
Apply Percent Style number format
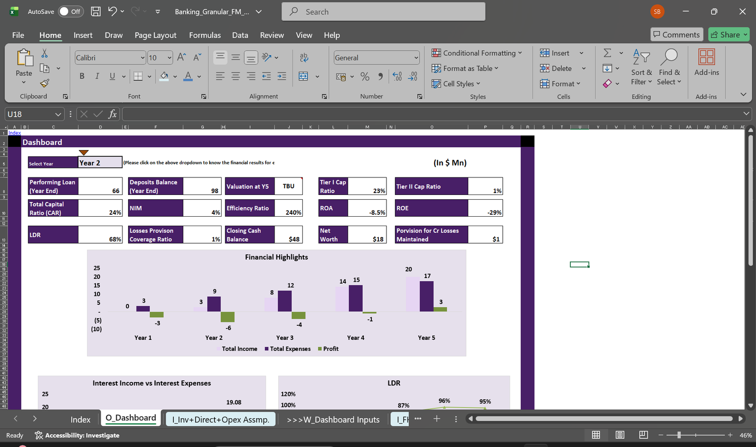click(365, 76)
